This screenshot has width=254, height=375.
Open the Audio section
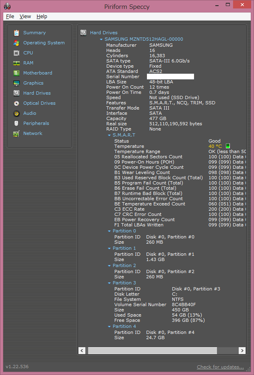pyautogui.click(x=30, y=113)
